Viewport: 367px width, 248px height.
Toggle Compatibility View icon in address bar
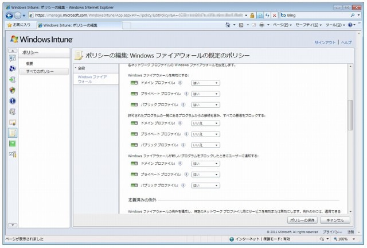[260, 15]
